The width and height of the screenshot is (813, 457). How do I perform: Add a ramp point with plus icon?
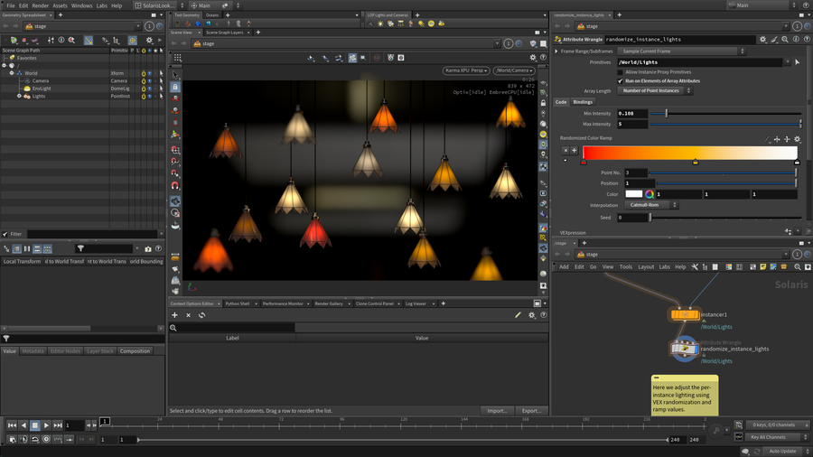pyautogui.click(x=575, y=150)
